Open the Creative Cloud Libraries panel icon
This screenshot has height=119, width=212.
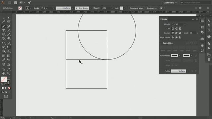point(202,39)
